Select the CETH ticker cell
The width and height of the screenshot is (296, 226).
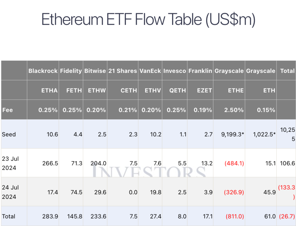[129, 90]
